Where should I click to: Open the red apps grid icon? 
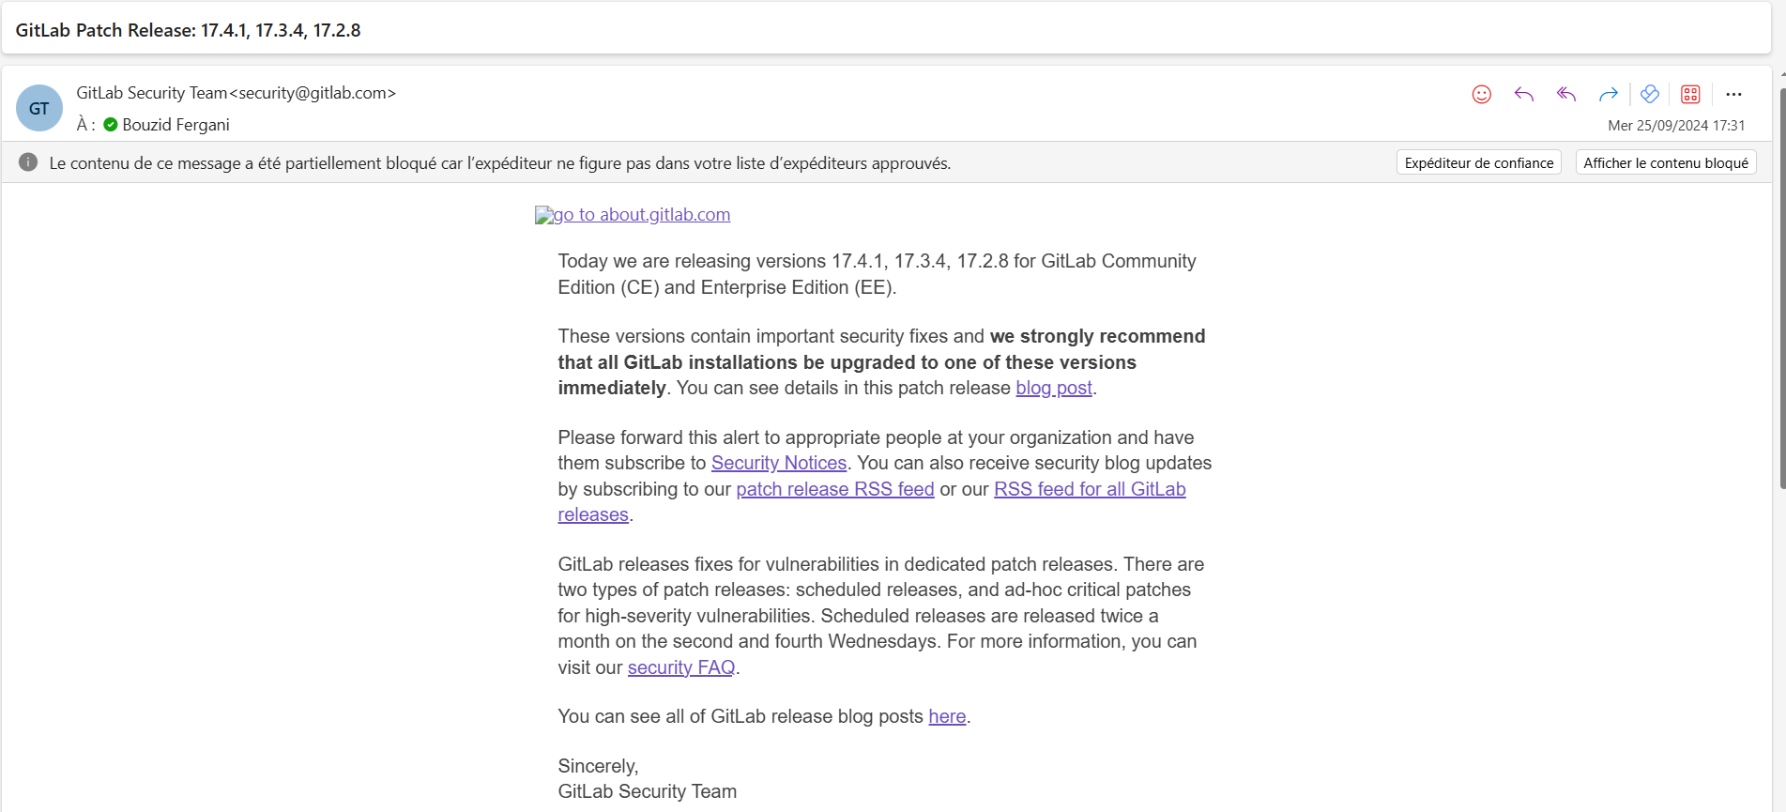tap(1690, 94)
